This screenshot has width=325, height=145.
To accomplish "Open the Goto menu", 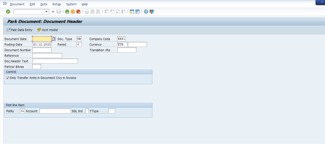I will [x=44, y=4].
